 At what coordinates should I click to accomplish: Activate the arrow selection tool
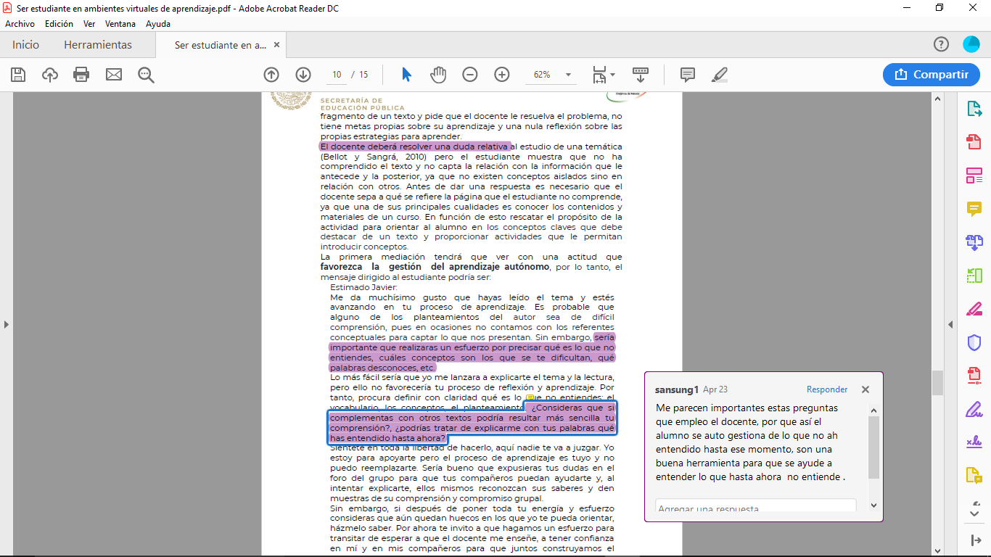click(x=406, y=75)
